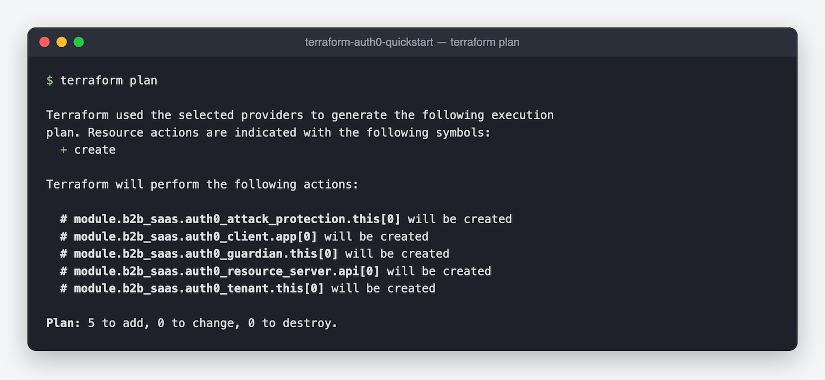The height and width of the screenshot is (380, 825).
Task: Click the green maximize window button
Action: [x=79, y=42]
